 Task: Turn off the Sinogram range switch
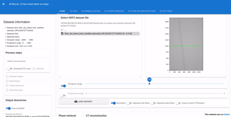63,86
